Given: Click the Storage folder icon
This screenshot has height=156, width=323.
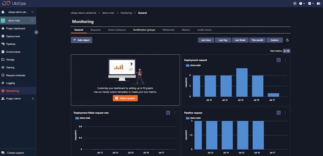Looking at the screenshot, I should [3, 60].
